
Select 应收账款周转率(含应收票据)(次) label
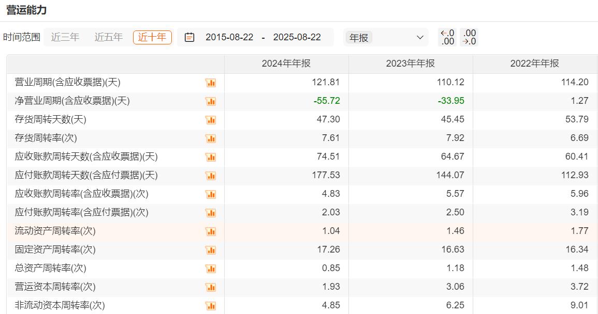pyautogui.click(x=82, y=194)
